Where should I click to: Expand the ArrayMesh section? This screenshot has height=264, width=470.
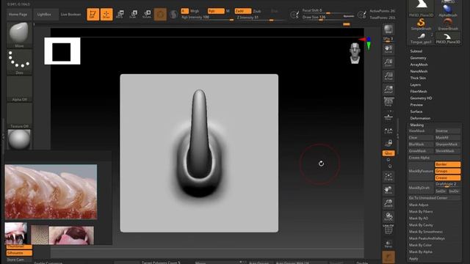(x=419, y=65)
